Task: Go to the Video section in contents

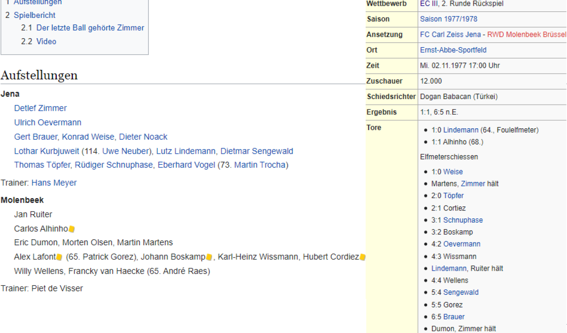Action: tap(46, 42)
